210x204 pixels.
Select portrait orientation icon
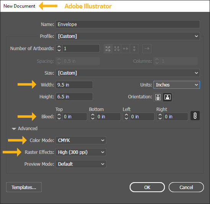pos(158,97)
